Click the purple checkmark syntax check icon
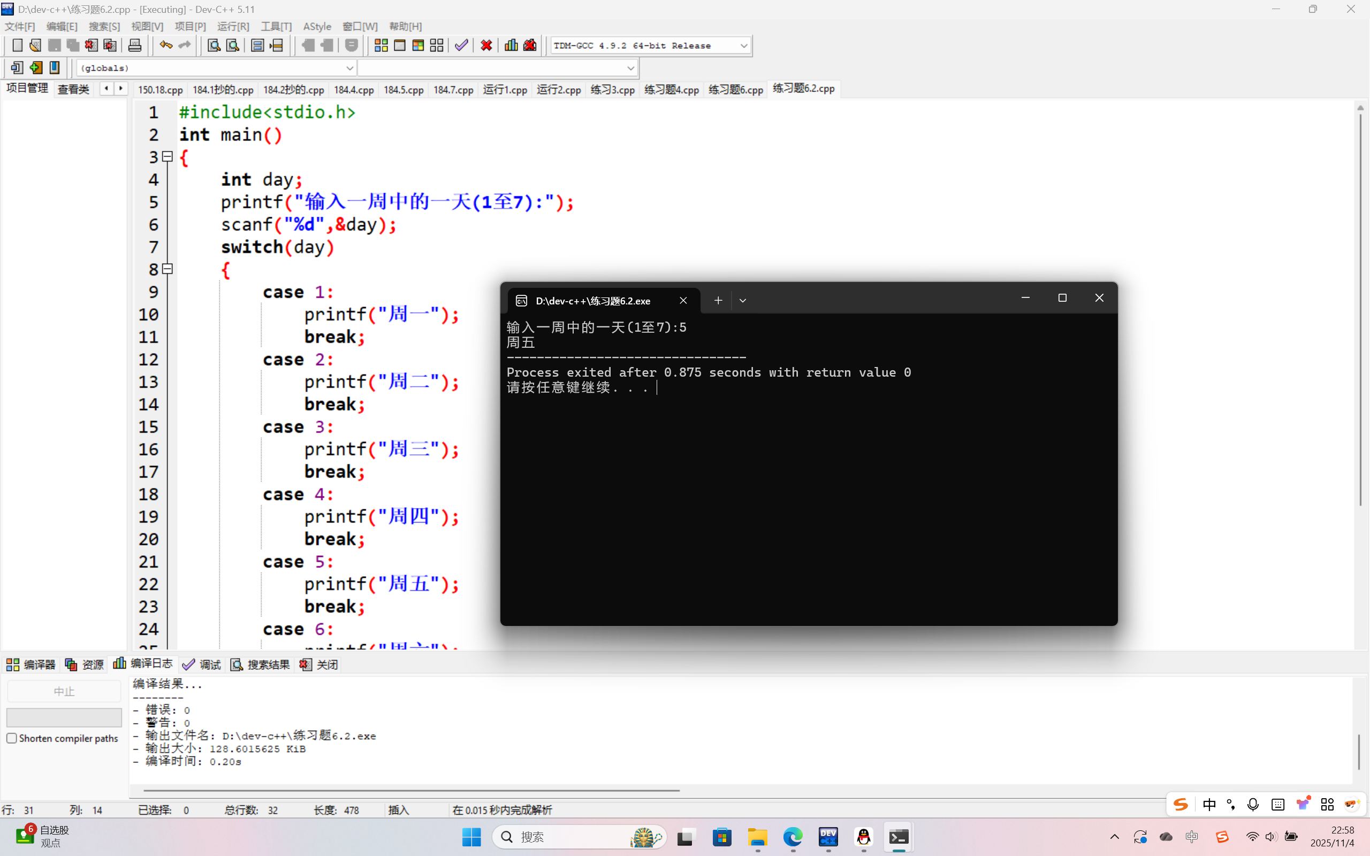The image size is (1370, 856). [461, 45]
